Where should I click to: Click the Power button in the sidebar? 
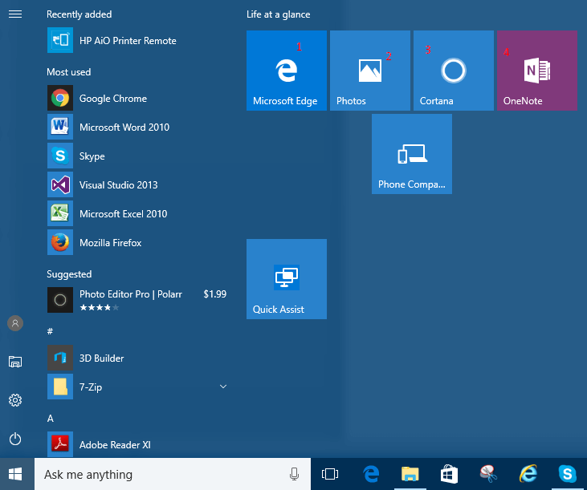click(x=15, y=439)
